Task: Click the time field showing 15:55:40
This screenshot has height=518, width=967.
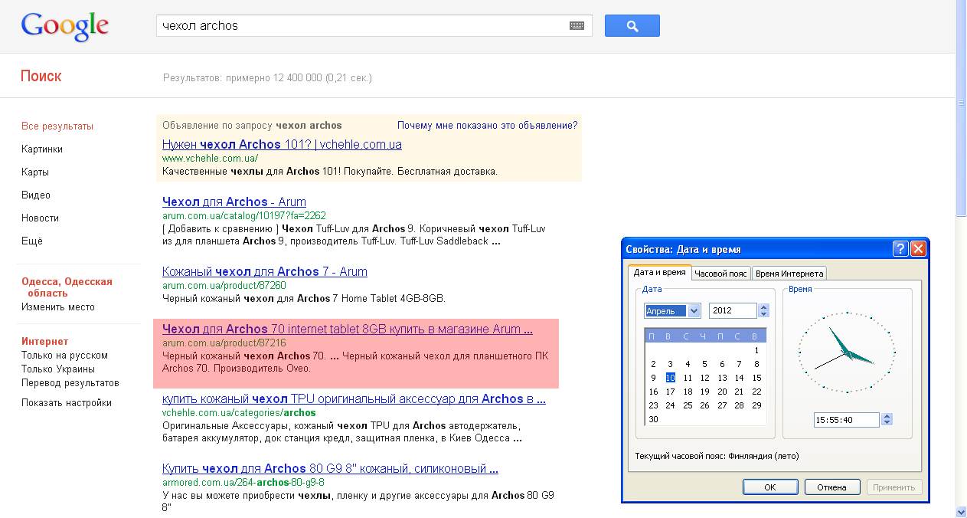Action: click(x=847, y=420)
